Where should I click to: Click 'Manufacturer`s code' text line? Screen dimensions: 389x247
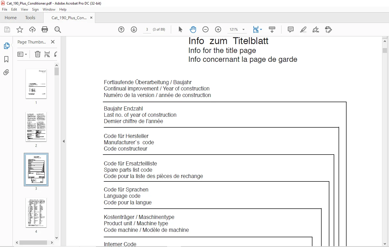click(x=129, y=142)
